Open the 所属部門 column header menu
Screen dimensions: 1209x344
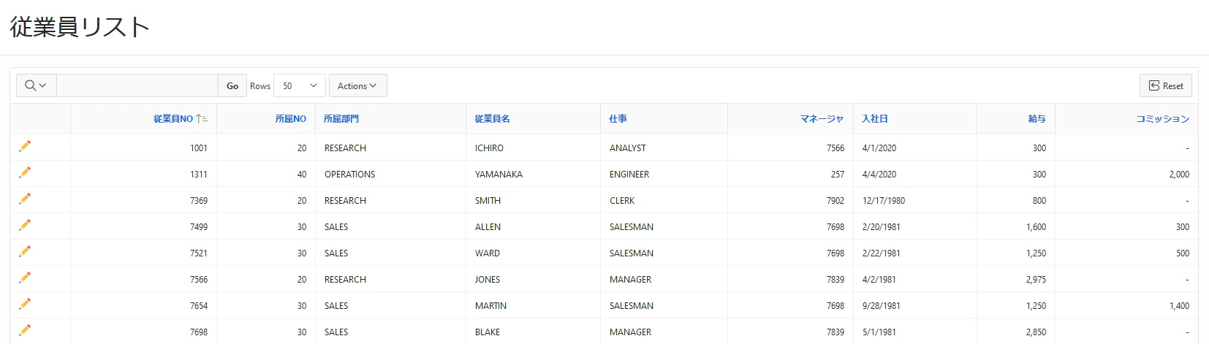pyautogui.click(x=341, y=118)
